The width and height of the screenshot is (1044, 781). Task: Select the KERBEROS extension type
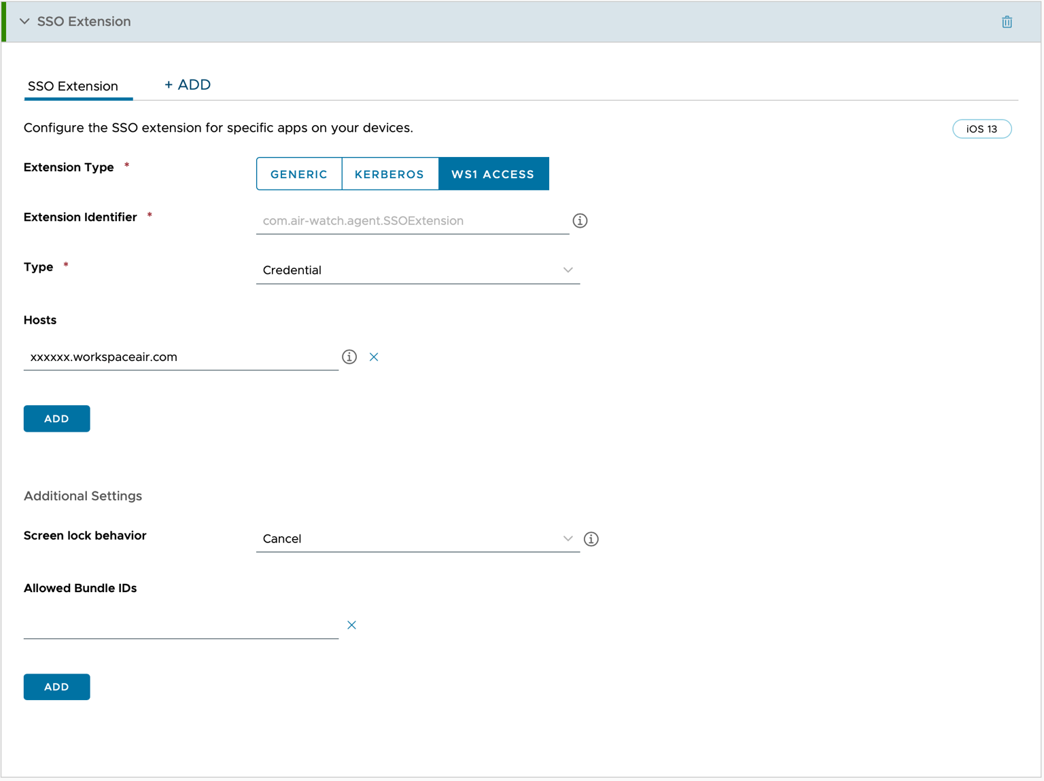pos(389,173)
